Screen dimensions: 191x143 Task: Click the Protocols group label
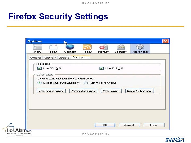[x=43, y=64]
